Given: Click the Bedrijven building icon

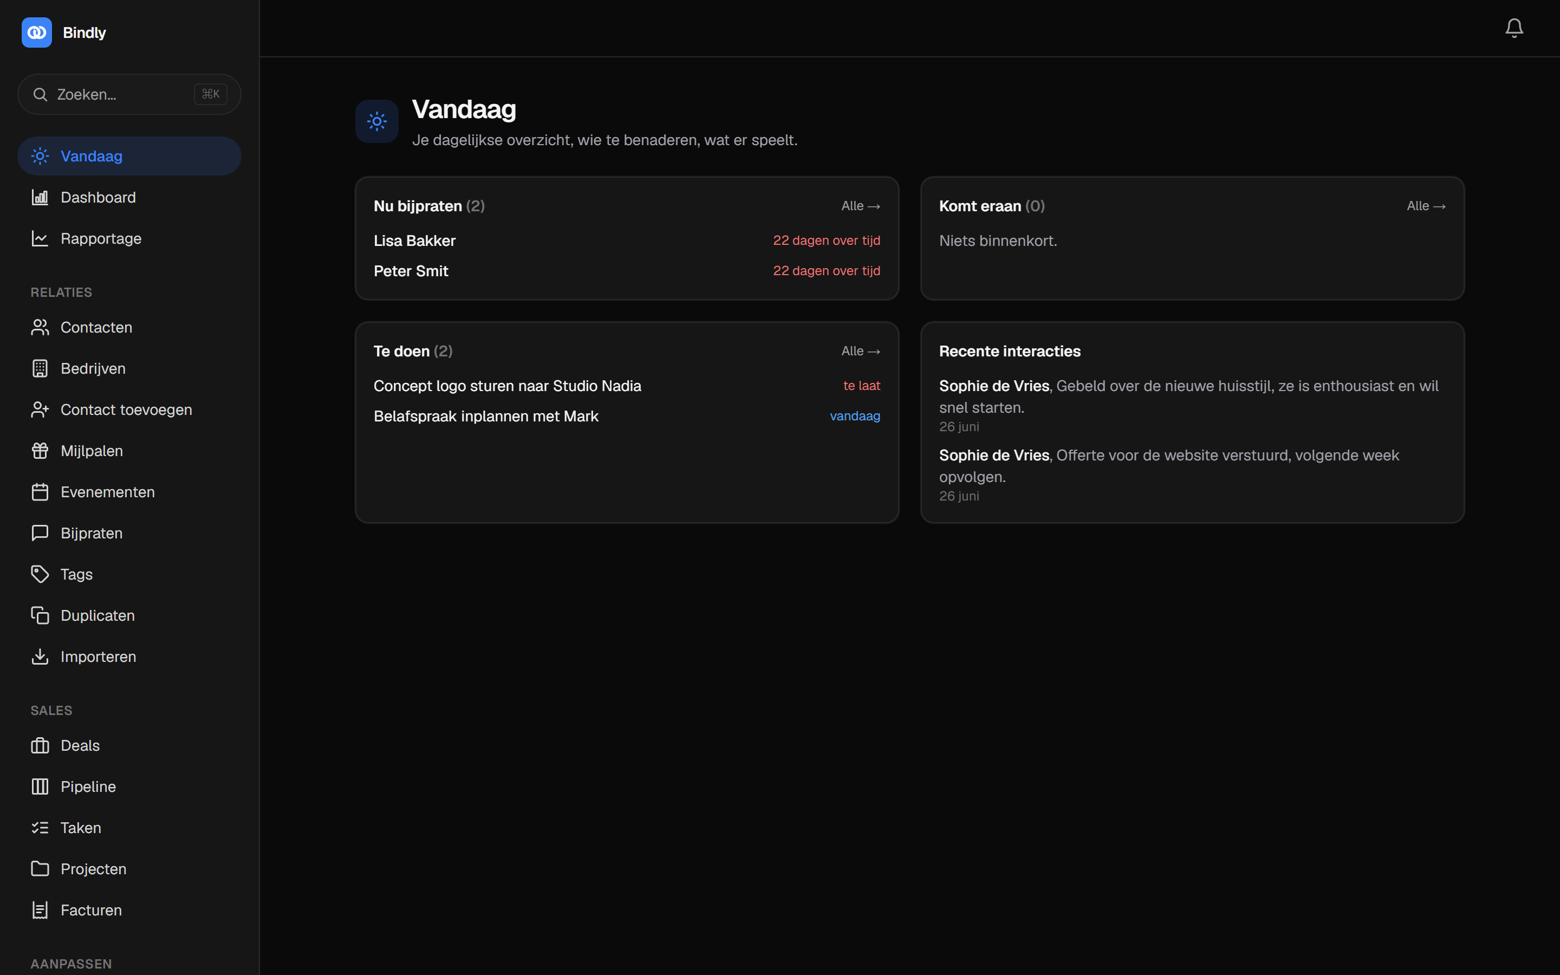Looking at the screenshot, I should point(40,369).
